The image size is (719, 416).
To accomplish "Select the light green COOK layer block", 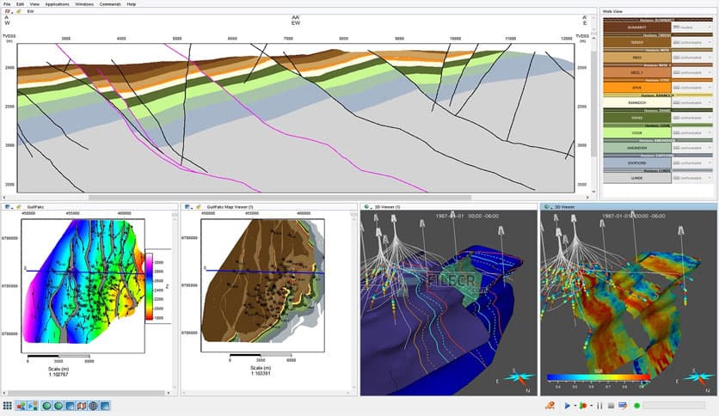I will [636, 133].
